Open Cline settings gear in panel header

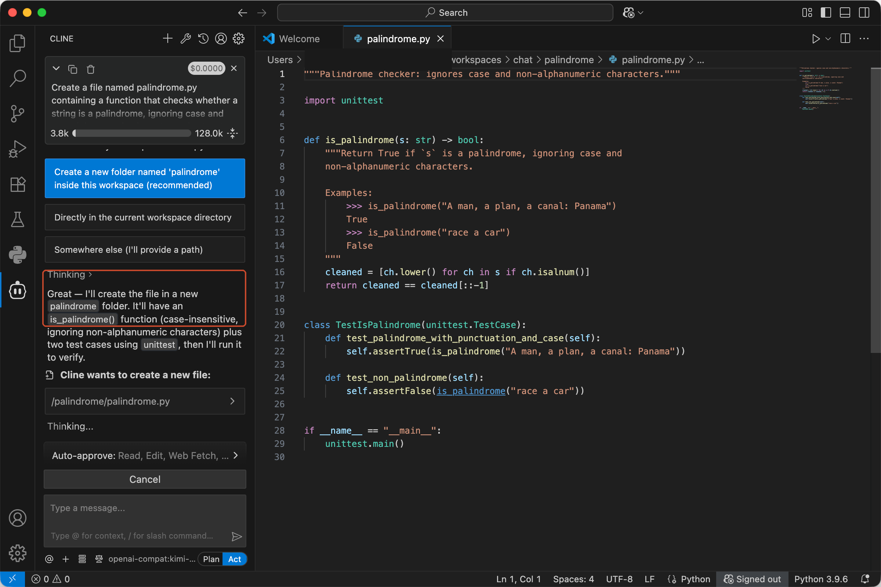(x=239, y=39)
